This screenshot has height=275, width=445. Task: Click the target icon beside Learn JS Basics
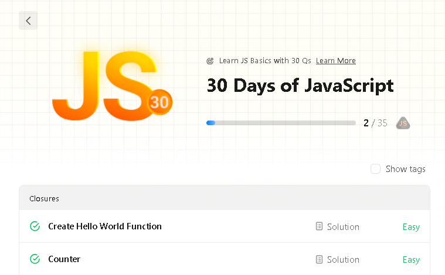[x=210, y=61]
